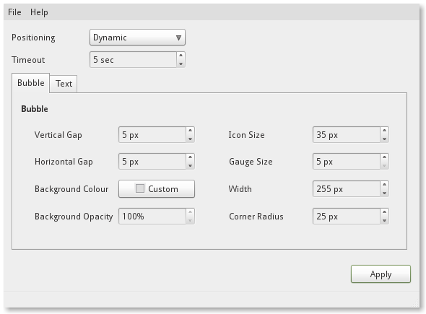Decrease Timeout value with down arrow
426x314 pixels.
[181, 64]
